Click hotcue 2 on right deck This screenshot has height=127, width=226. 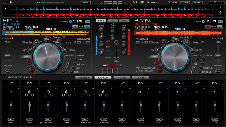[194, 68]
